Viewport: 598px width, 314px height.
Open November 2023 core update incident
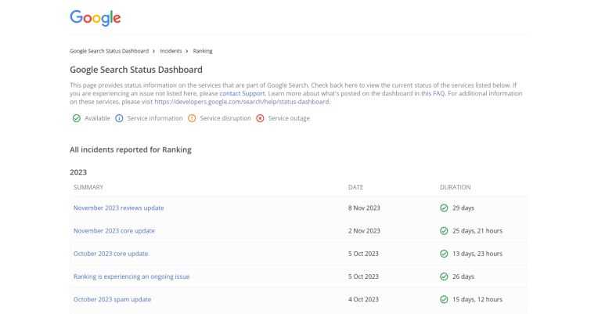[x=113, y=231]
